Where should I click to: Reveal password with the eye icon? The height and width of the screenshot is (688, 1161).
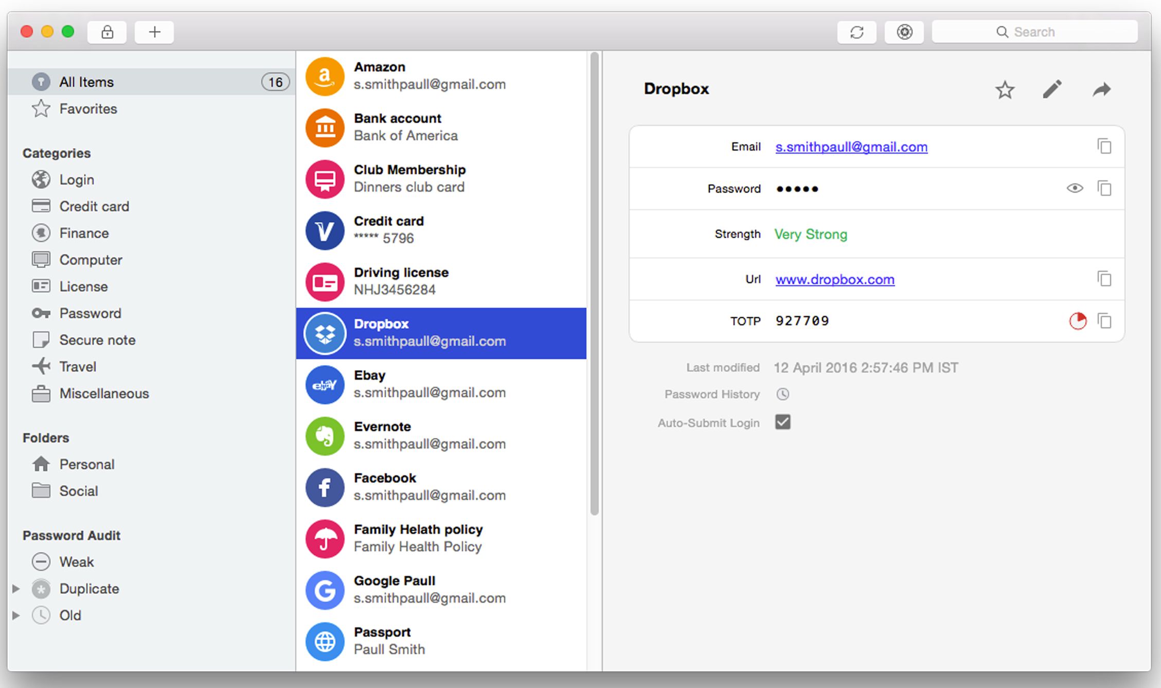click(x=1075, y=189)
